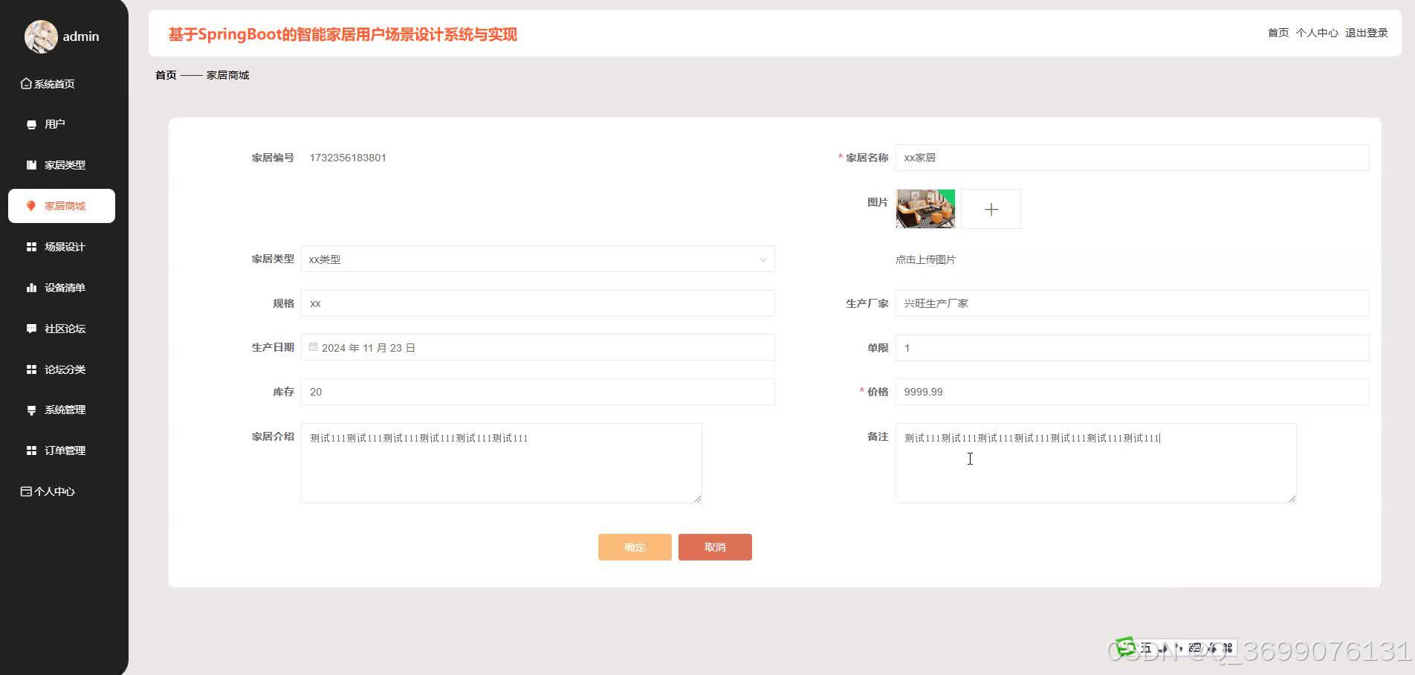The height and width of the screenshot is (675, 1415).
Task: Click the icon beside 系统管理
Action: (31, 410)
